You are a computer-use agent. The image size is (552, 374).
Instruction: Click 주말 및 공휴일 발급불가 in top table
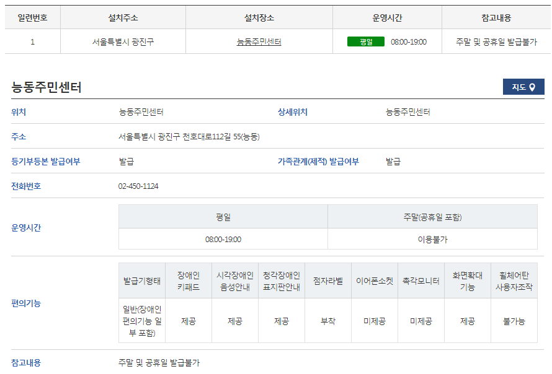pos(496,42)
